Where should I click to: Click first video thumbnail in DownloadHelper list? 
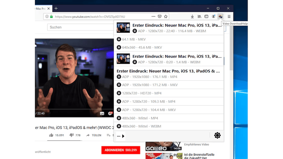(123, 27)
